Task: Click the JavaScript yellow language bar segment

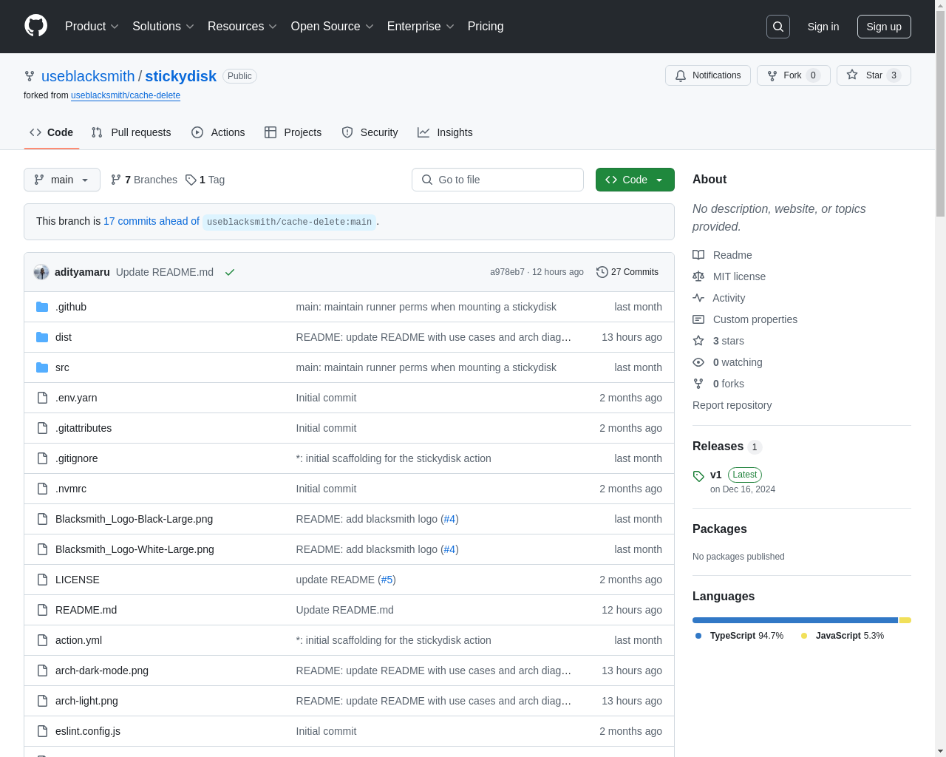Action: (905, 620)
